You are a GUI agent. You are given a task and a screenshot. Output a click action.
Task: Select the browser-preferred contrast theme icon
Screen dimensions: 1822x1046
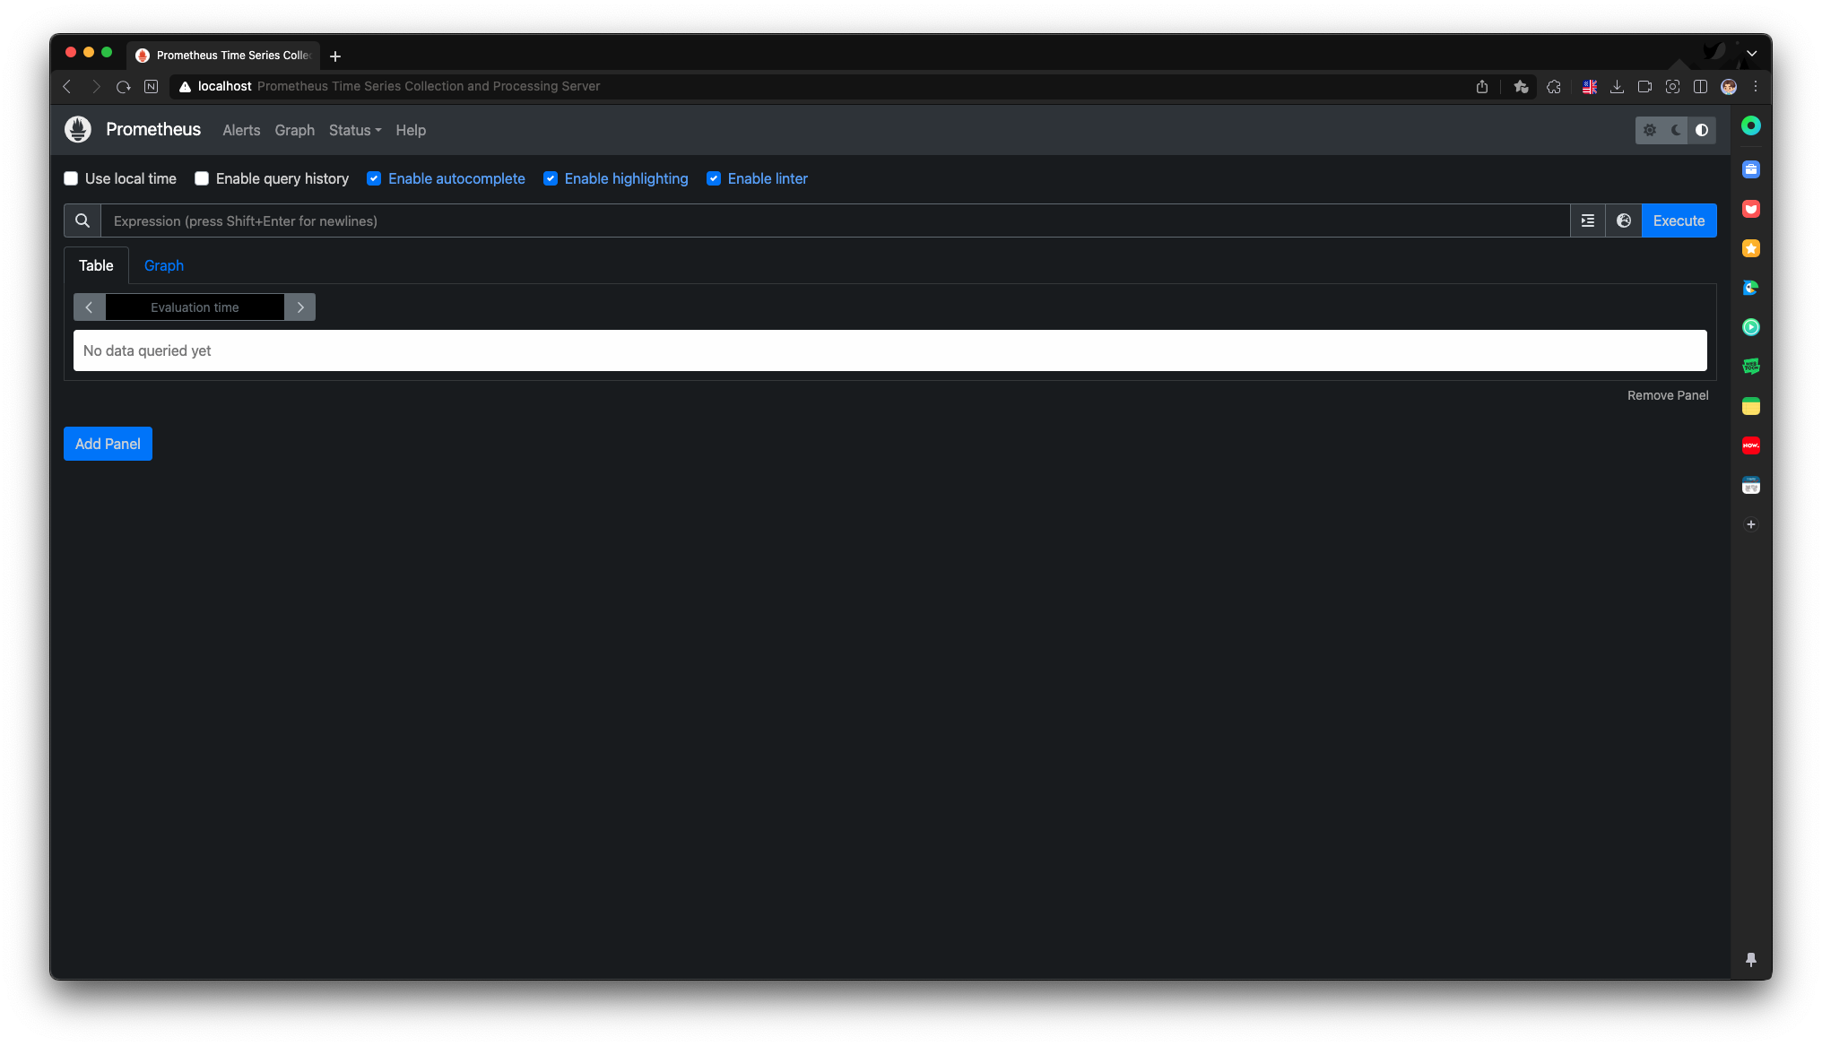[1702, 130]
